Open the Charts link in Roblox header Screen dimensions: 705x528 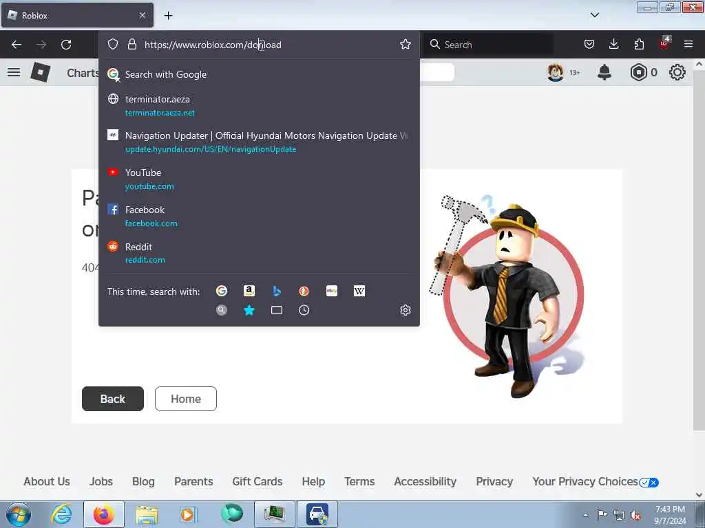tap(82, 73)
